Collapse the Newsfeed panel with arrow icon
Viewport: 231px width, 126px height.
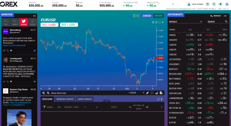pyautogui.click(x=34, y=16)
